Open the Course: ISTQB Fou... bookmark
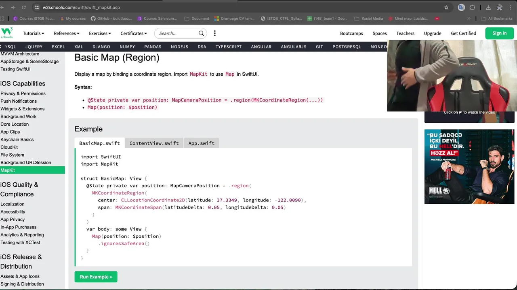This screenshot has width=517, height=290. (34, 19)
